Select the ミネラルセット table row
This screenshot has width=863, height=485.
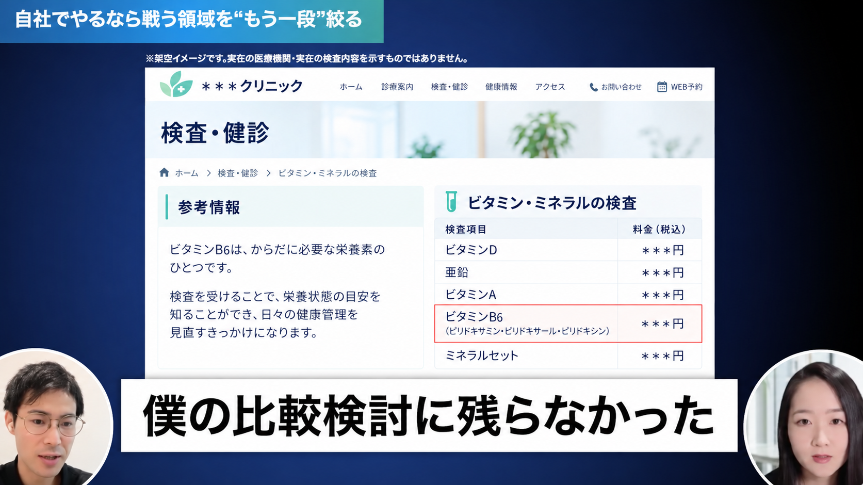[x=568, y=355]
